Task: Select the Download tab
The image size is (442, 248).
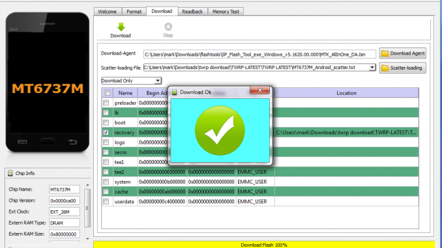Action: point(162,11)
